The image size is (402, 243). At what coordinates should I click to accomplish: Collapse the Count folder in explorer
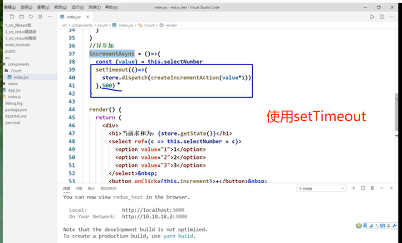click(16, 71)
